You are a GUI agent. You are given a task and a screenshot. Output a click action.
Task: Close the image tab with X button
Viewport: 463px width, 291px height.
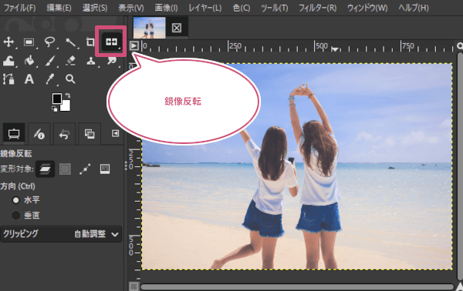[177, 28]
